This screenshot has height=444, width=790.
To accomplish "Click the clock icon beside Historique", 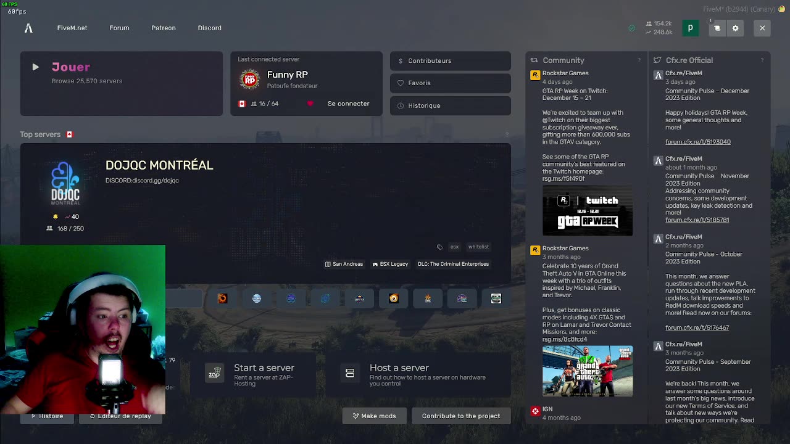I will tap(401, 105).
